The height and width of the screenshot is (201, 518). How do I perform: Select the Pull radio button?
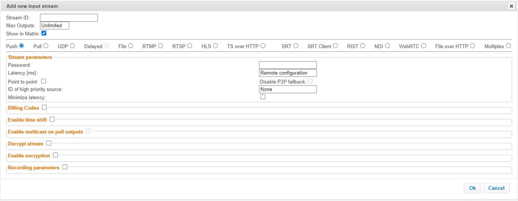(46, 46)
